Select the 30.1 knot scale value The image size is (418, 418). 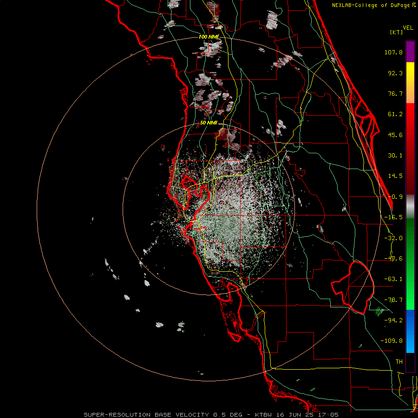395,156
